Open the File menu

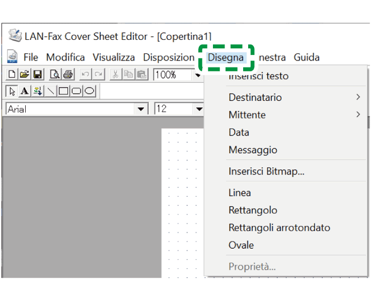coord(31,57)
